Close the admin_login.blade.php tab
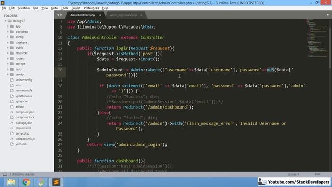This screenshot has height=187, width=332. pyautogui.click(x=141, y=15)
